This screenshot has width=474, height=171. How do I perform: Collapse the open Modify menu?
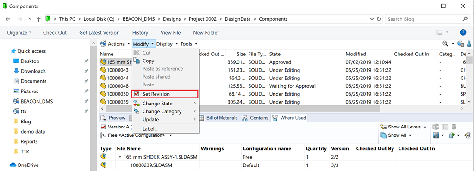pyautogui.click(x=143, y=44)
